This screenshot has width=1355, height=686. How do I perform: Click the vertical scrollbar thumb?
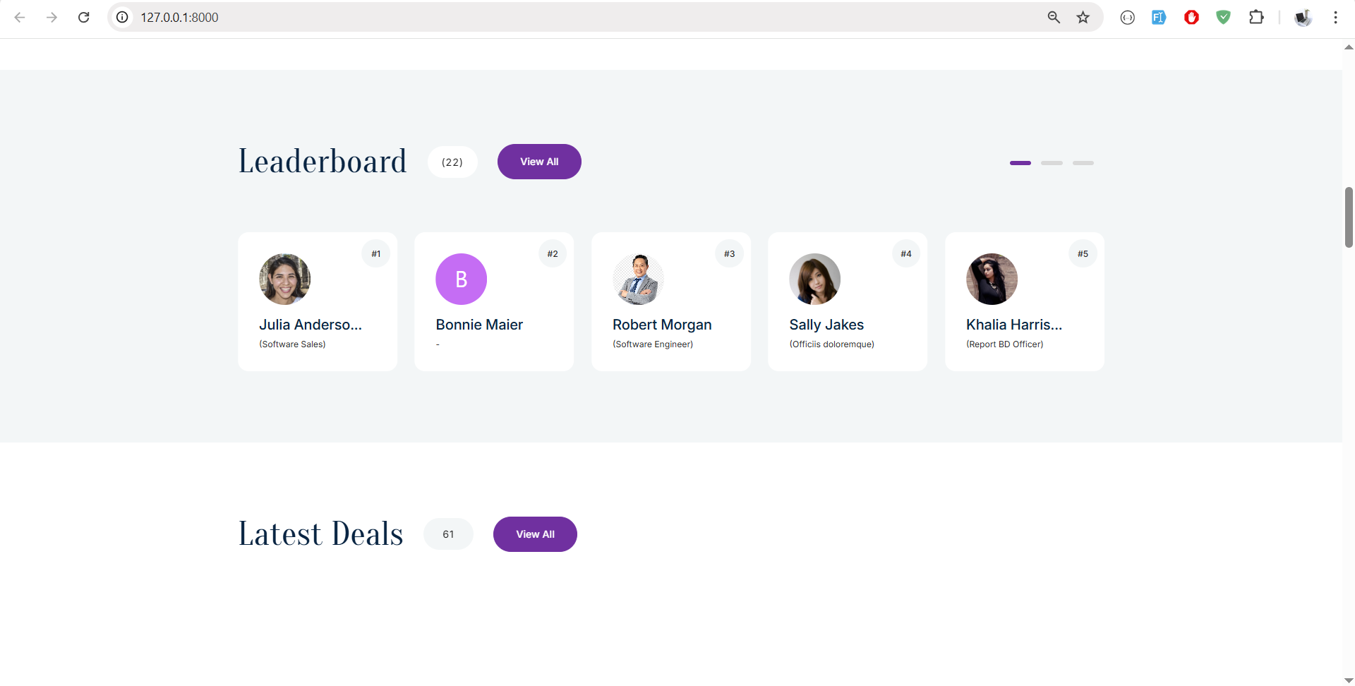click(1348, 217)
